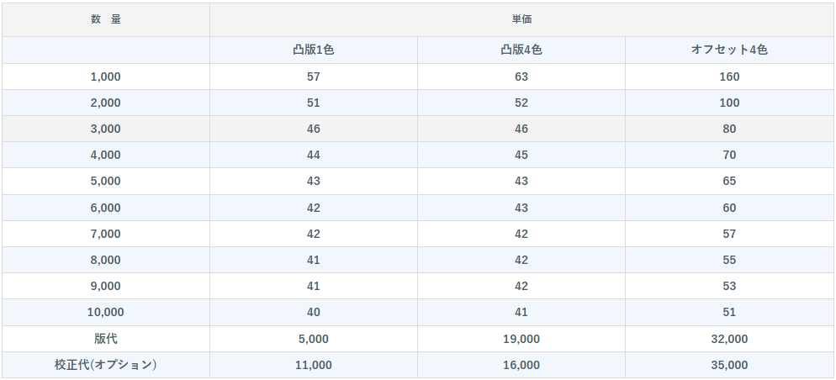The image size is (836, 380).
Task: Select the オフセット4色 column header
Action: pos(729,50)
